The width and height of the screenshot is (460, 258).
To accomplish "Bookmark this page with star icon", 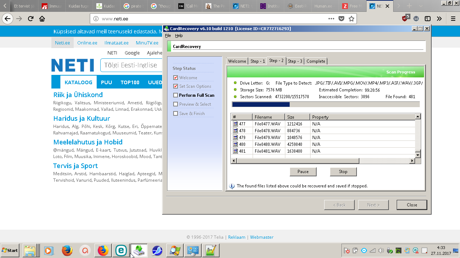I will 351,19.
